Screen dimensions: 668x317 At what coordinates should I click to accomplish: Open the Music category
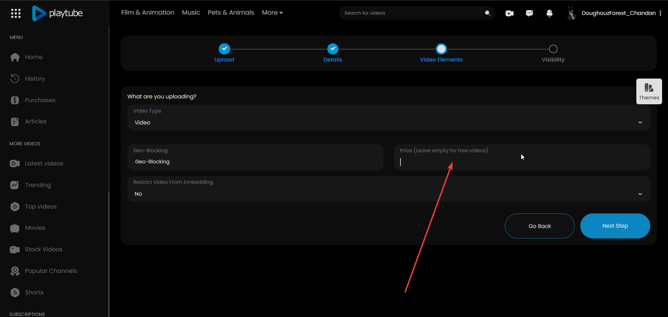pos(191,13)
